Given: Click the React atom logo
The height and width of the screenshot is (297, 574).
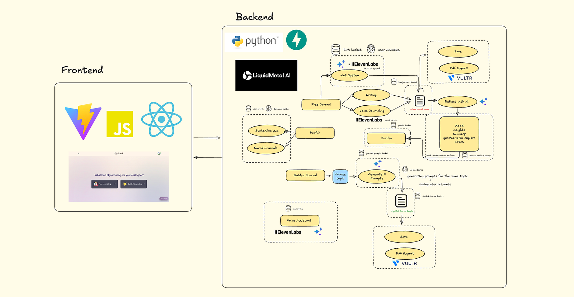Looking at the screenshot, I should [x=161, y=119].
